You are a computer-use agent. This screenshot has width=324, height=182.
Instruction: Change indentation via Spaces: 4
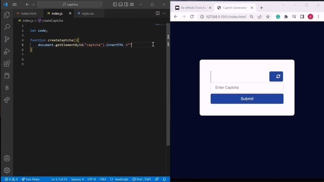tap(77, 179)
